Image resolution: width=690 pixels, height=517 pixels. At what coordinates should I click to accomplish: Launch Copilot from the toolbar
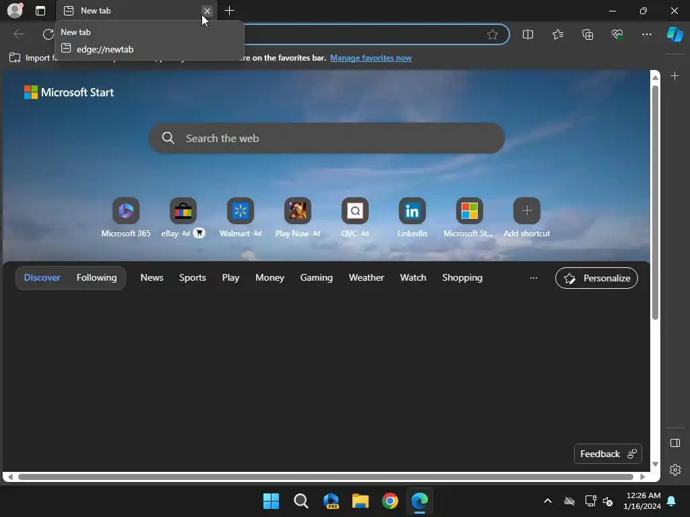tap(675, 34)
